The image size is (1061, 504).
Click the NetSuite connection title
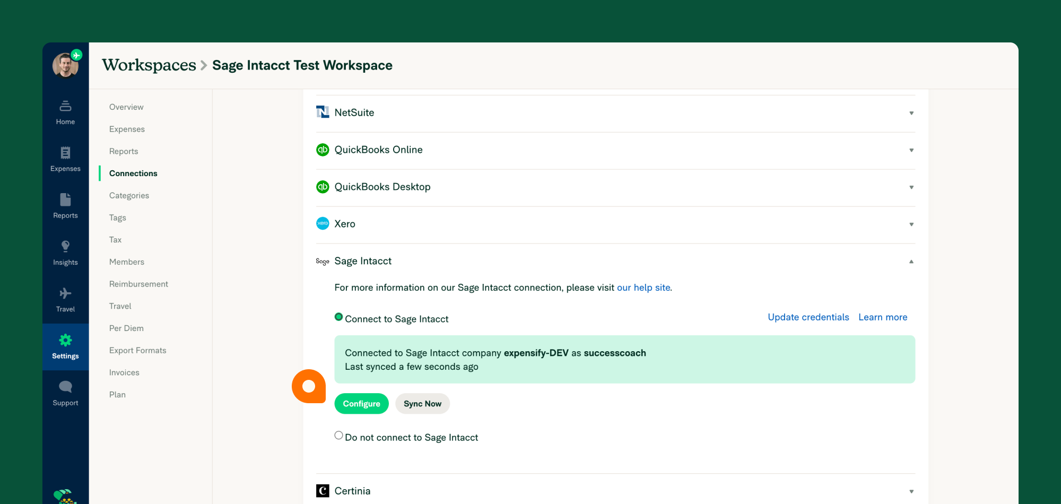coord(354,112)
